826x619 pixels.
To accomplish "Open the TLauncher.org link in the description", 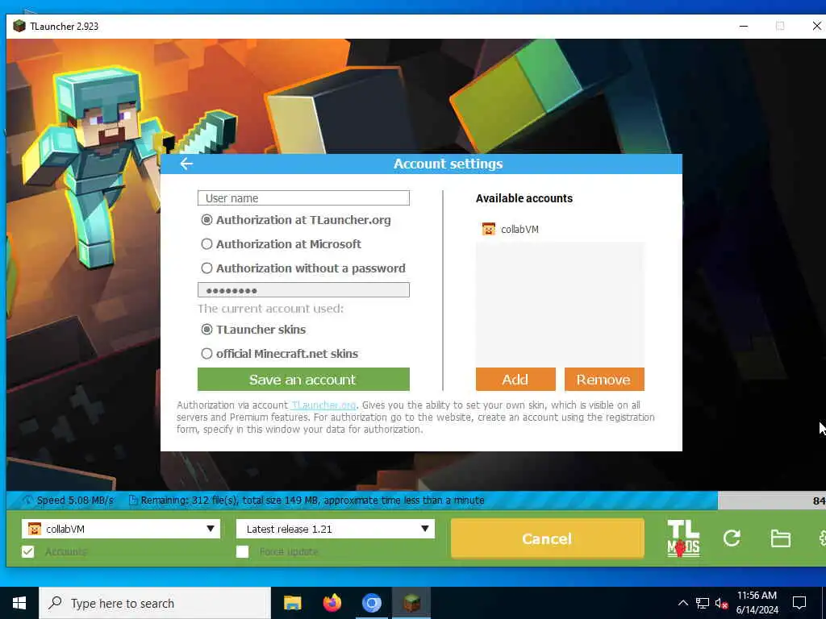I will pyautogui.click(x=324, y=405).
